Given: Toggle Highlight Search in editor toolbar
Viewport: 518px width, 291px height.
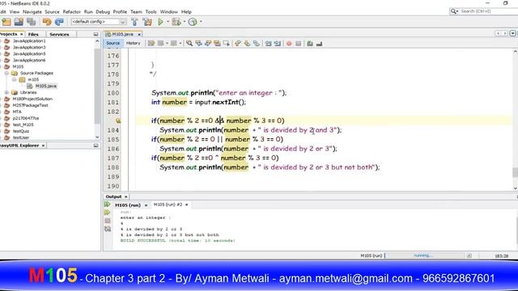Looking at the screenshot, I should [217, 44].
